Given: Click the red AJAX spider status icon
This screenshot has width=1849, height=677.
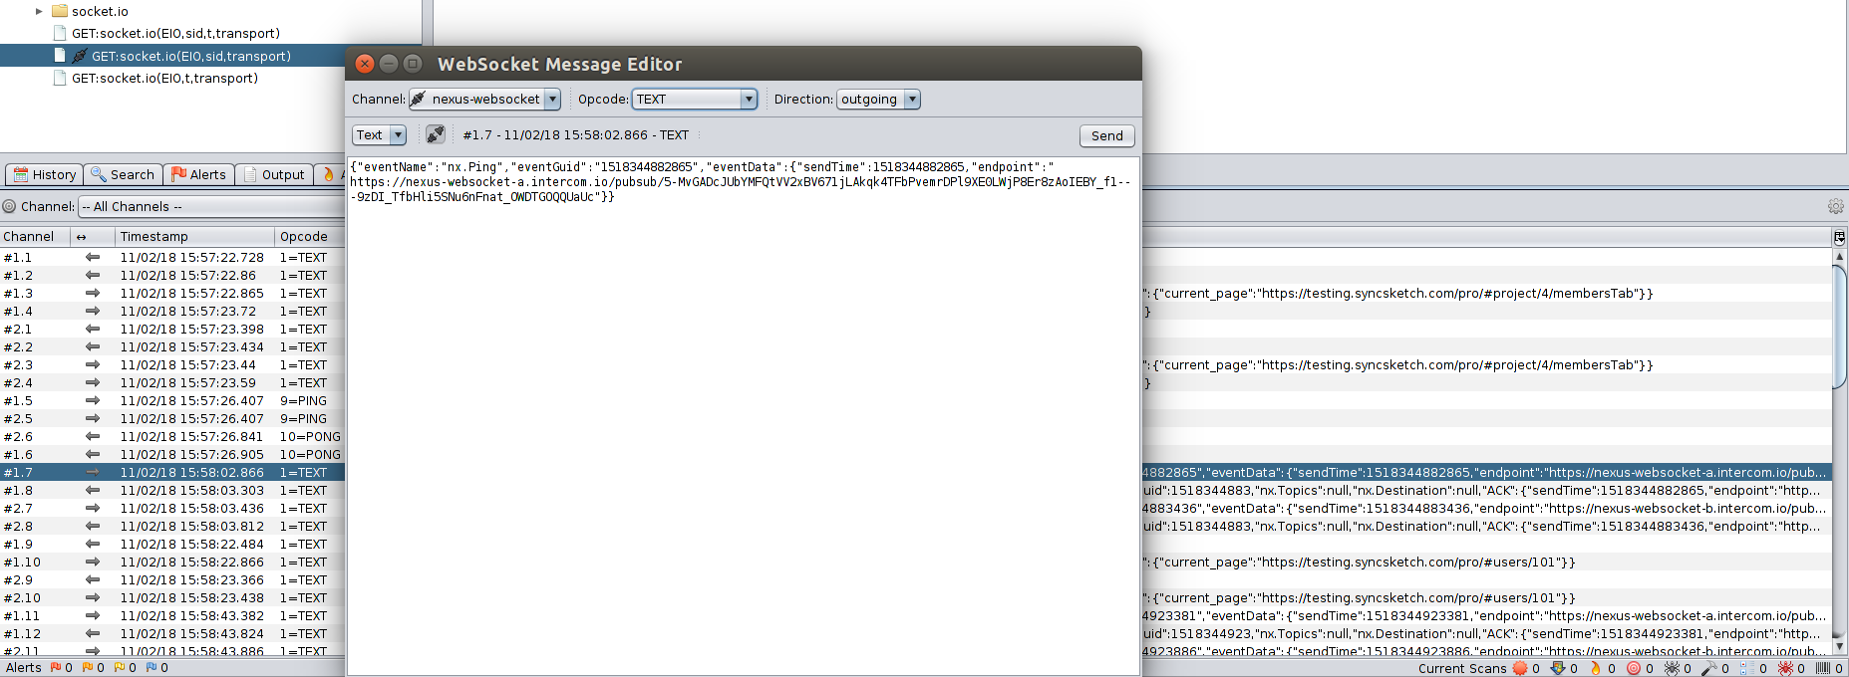Looking at the screenshot, I should click(1785, 668).
